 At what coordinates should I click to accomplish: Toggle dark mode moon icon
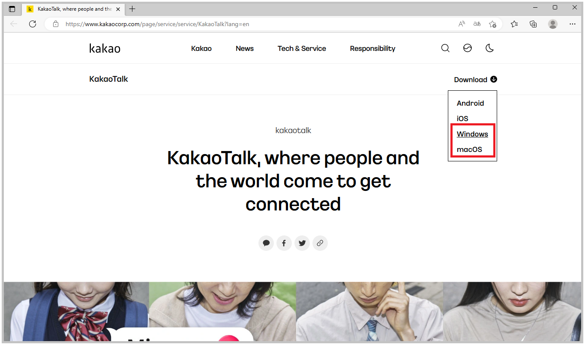(489, 48)
